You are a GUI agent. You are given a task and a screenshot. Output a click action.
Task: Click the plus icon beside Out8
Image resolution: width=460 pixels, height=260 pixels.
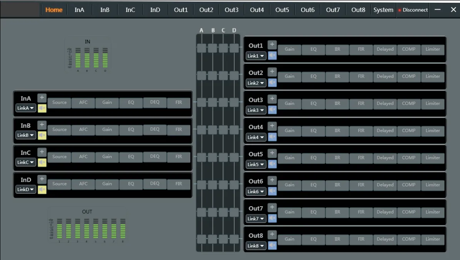(272, 234)
